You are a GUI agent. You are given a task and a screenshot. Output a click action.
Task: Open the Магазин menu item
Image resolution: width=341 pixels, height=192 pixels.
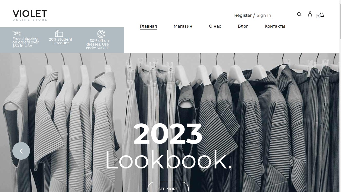point(183,26)
